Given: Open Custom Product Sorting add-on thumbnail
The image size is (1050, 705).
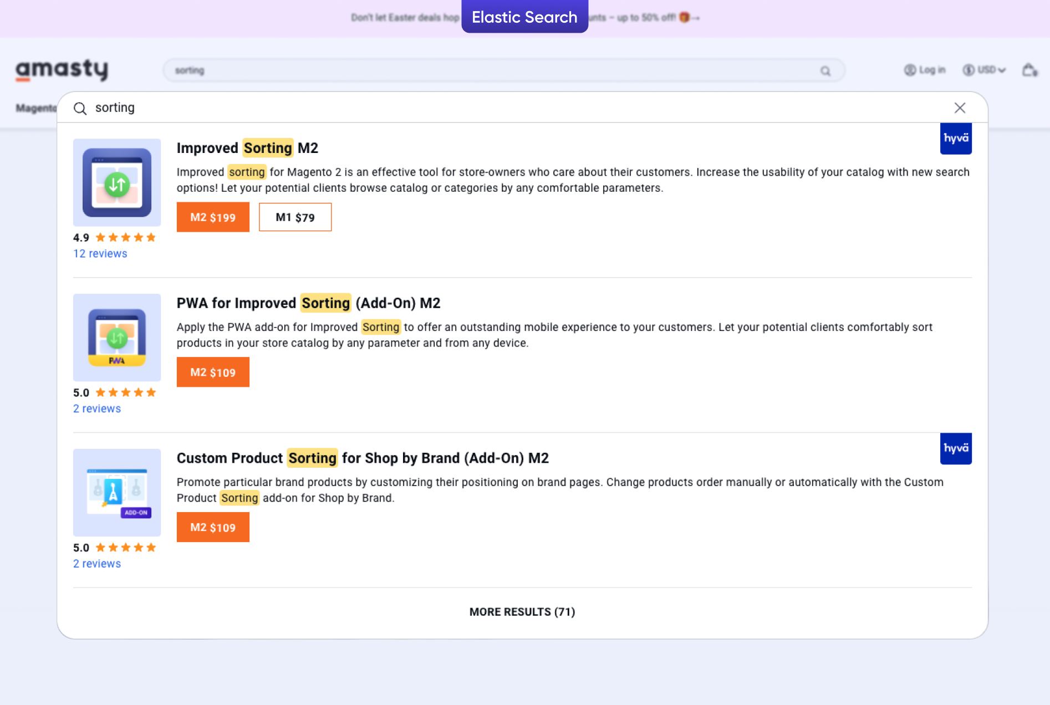Looking at the screenshot, I should (x=117, y=492).
